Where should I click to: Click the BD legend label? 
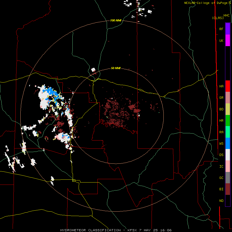coord(221,109)
